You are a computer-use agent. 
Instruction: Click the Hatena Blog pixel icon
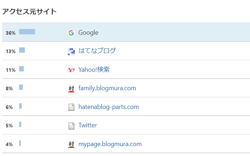tap(71, 52)
